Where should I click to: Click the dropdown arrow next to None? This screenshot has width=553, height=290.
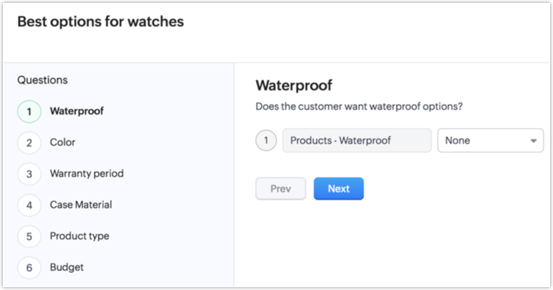(x=533, y=141)
